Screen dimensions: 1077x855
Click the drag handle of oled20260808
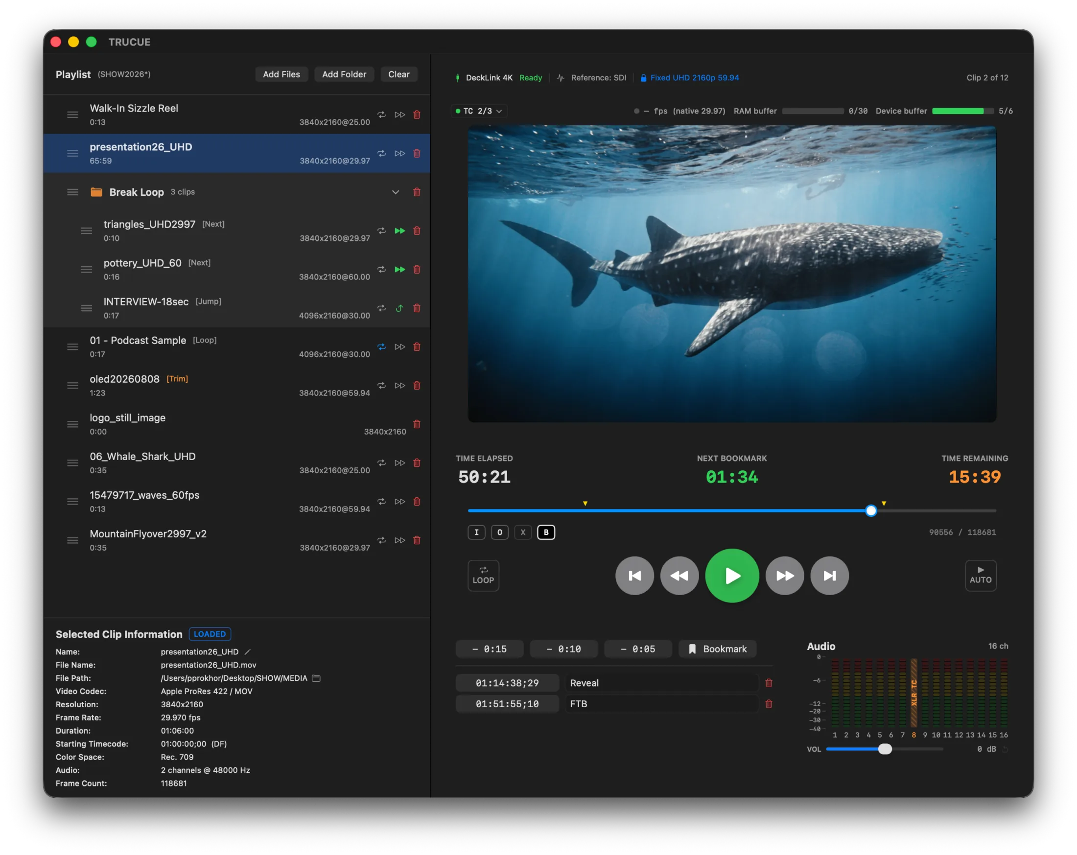coord(73,386)
